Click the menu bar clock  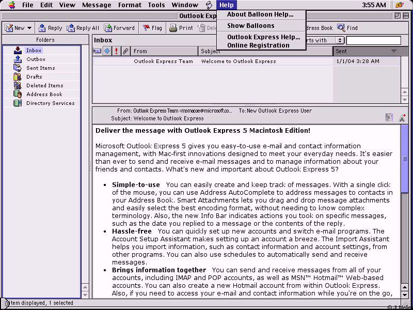tap(374, 5)
